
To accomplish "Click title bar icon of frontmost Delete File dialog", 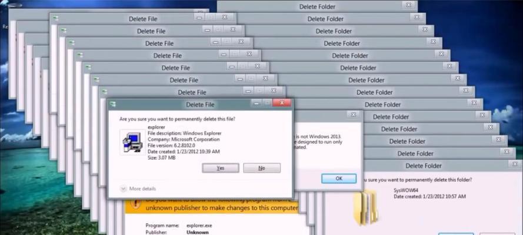I will coord(113,104).
